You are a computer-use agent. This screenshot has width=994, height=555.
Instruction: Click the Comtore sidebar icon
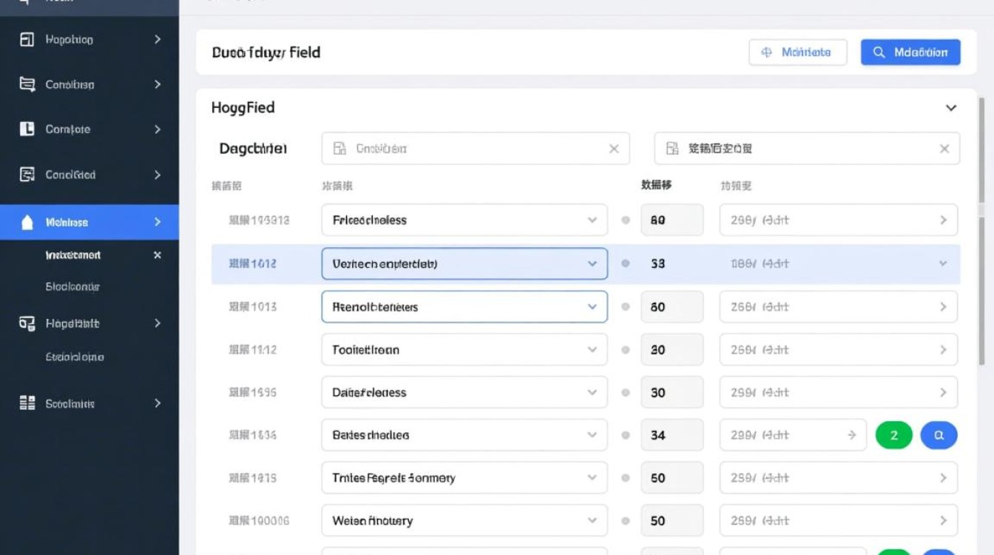[x=27, y=129]
